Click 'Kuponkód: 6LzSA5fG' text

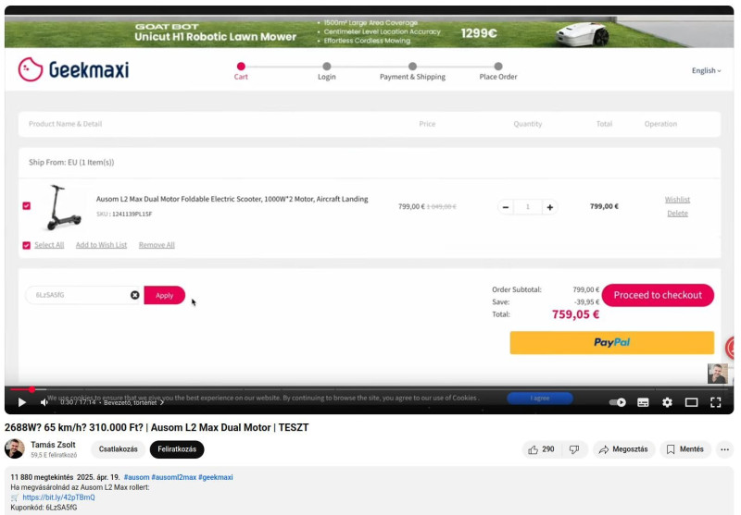[x=44, y=508]
